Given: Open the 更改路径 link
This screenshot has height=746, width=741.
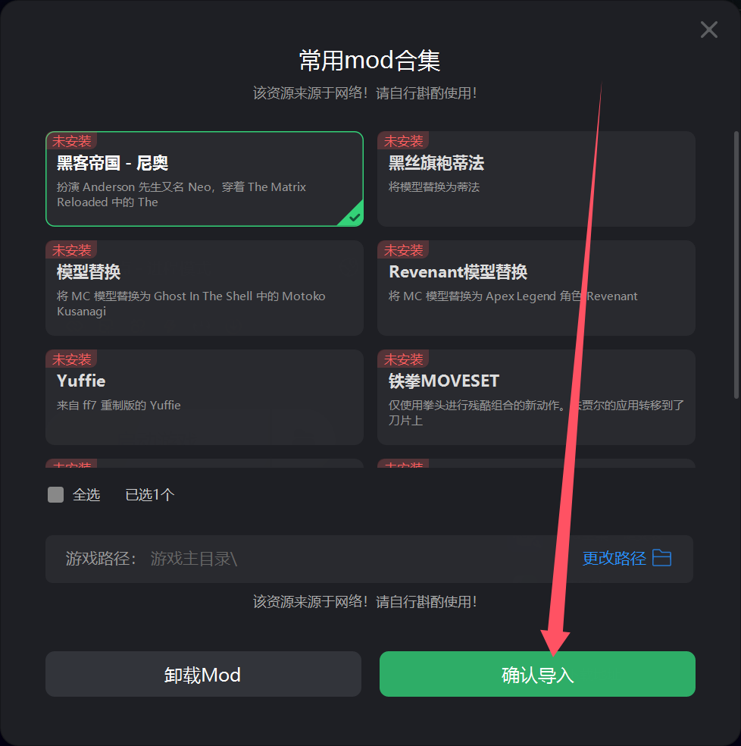Looking at the screenshot, I should tap(614, 558).
